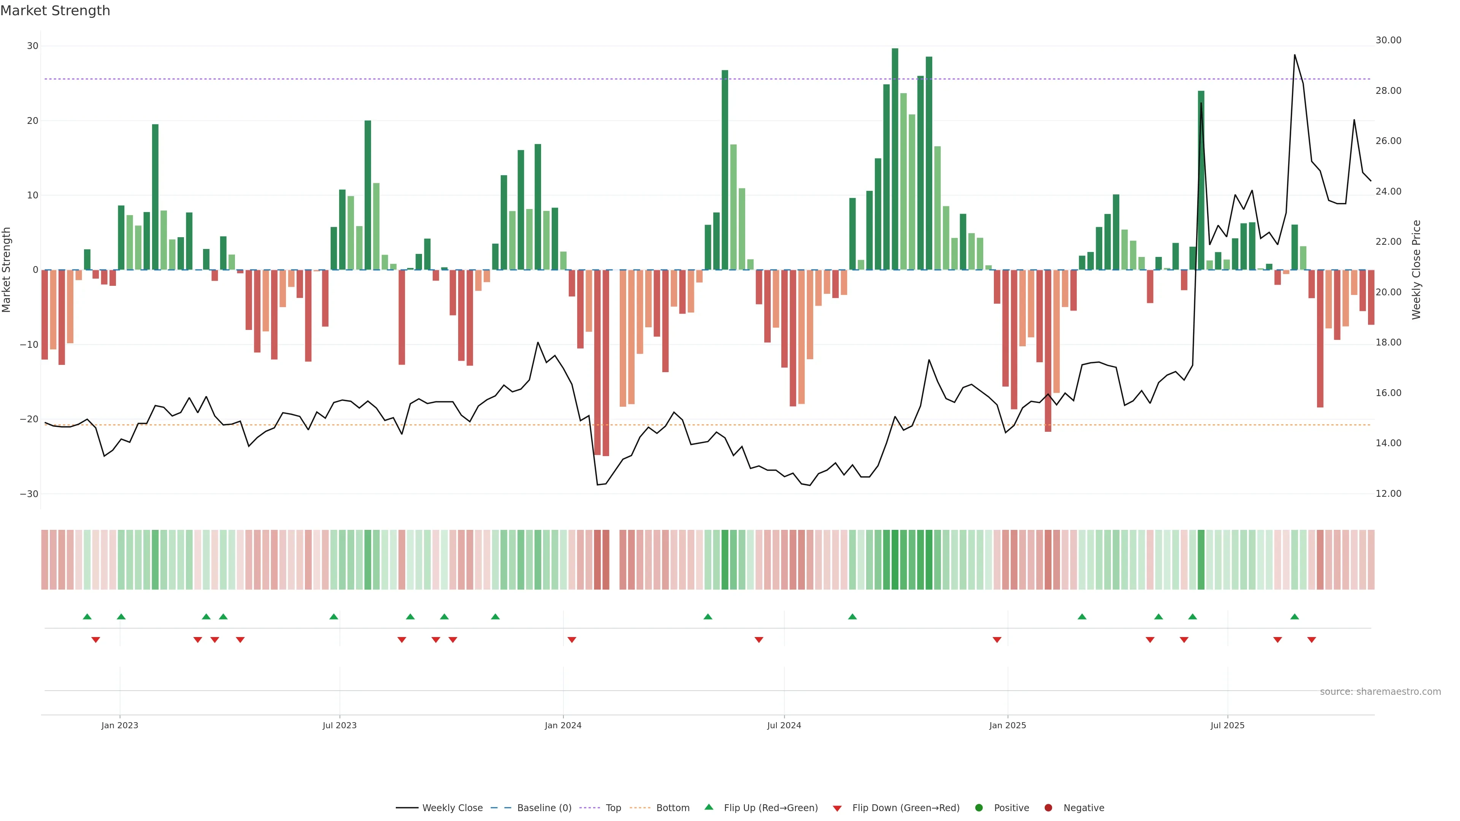Image resolution: width=1460 pixels, height=821 pixels.
Task: Click the white gap in heatmap strip
Action: 614,559
